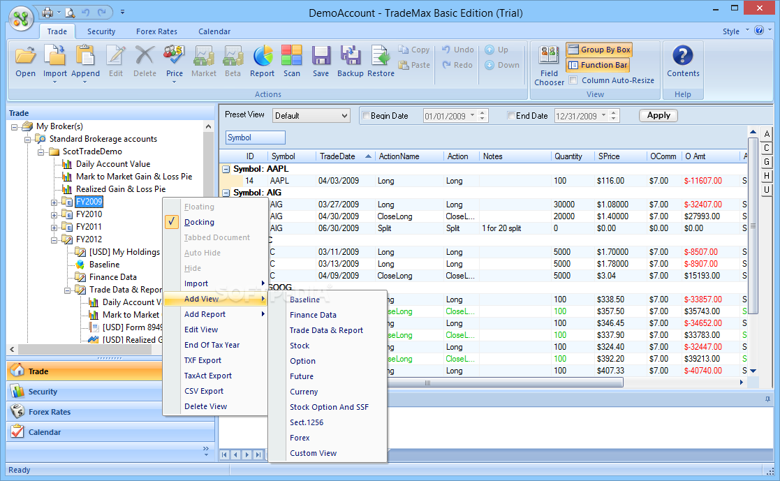This screenshot has height=481, width=780.
Task: Collapse the FY2012 tree node
Action: pos(54,239)
